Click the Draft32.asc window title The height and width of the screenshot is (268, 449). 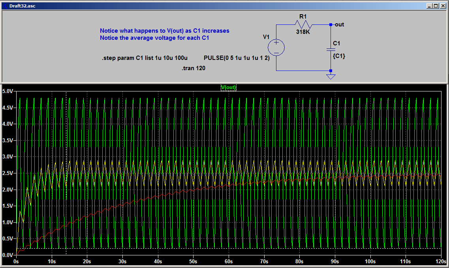click(x=23, y=6)
